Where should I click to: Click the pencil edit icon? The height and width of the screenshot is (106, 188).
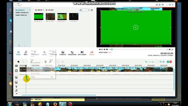31,62
